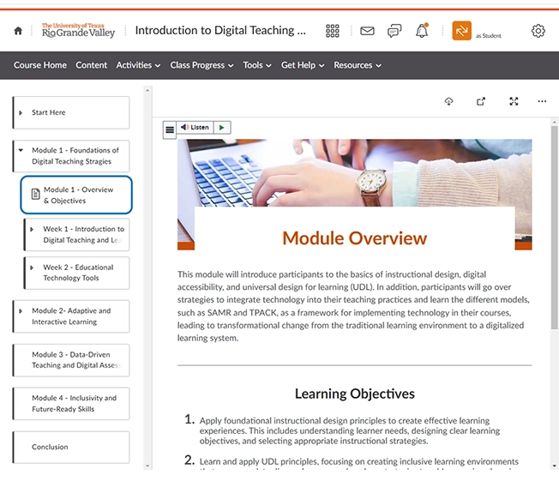This screenshot has width=559, height=481.
Task: Open the Activities dropdown menu
Action: coord(138,65)
